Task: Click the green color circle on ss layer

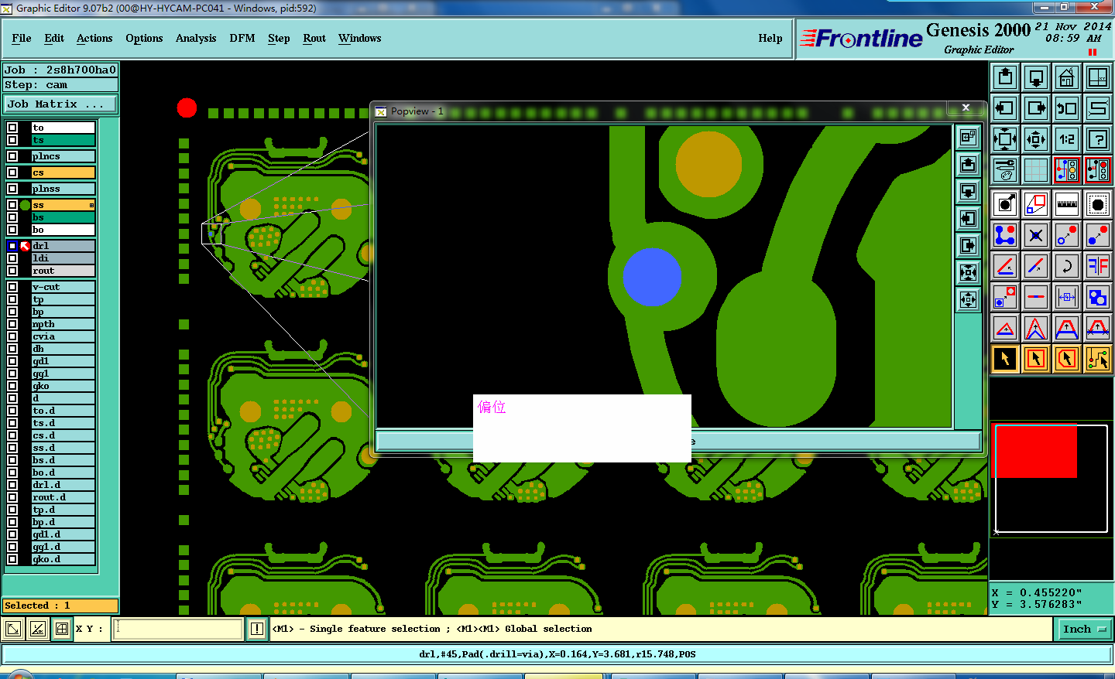Action: click(x=25, y=205)
